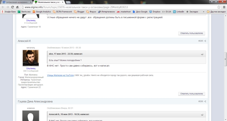227x121 pixels.
Task: Open the Улицы Железки на YouTube link
Action: 60,75
